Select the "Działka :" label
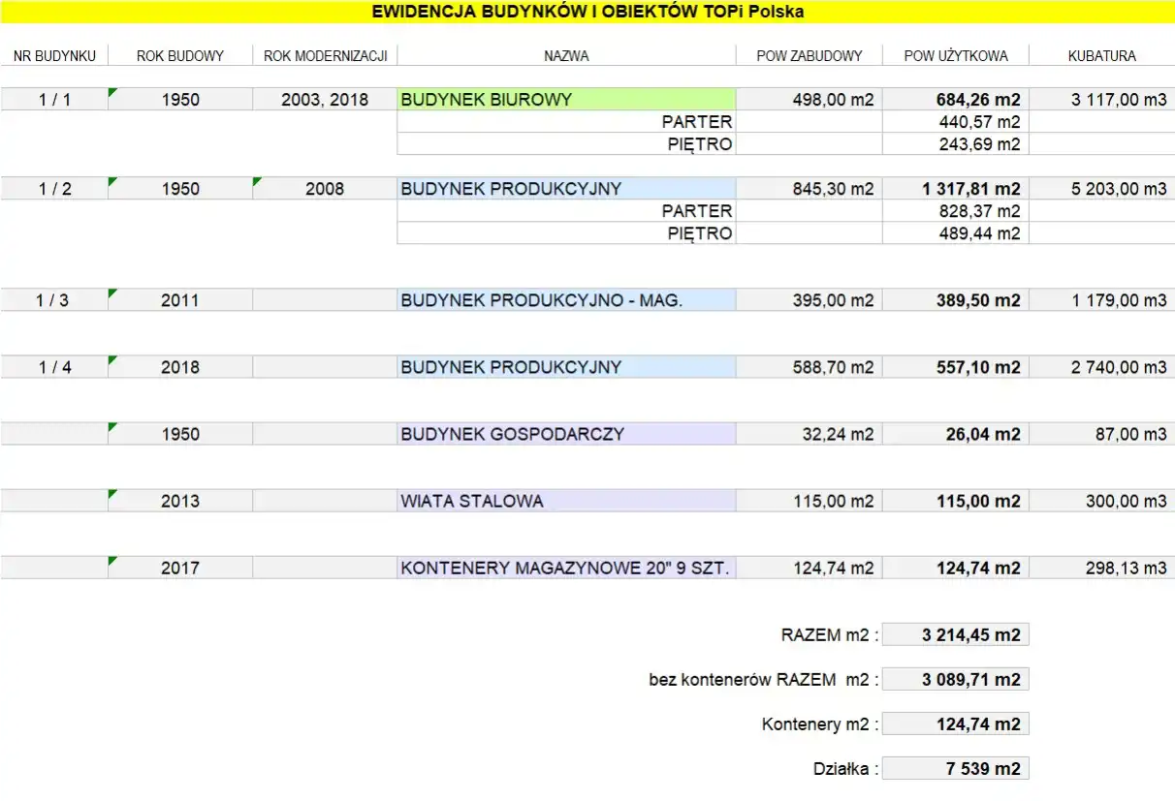Image resolution: width=1175 pixels, height=801 pixels. click(x=846, y=769)
